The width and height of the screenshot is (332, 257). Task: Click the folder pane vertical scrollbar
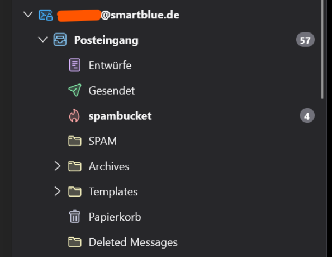click(322, 49)
